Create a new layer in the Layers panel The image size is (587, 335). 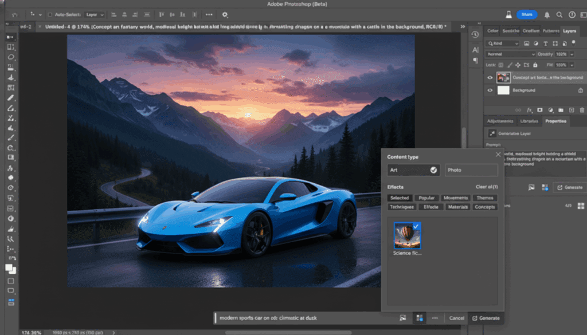click(x=572, y=110)
